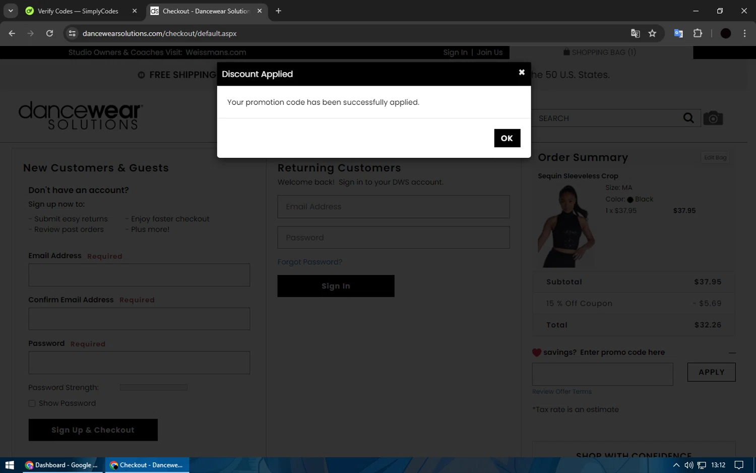Open the Chrome profile avatar
756x473 pixels.
coord(726,33)
